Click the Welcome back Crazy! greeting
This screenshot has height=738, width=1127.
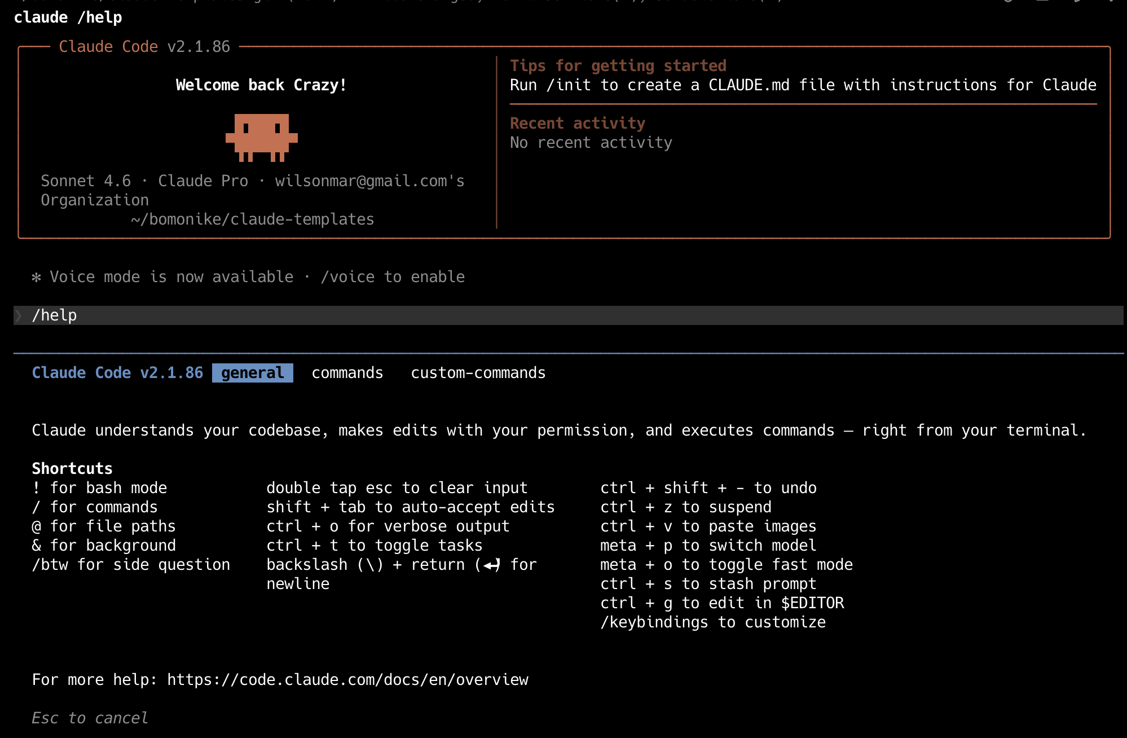[261, 85]
